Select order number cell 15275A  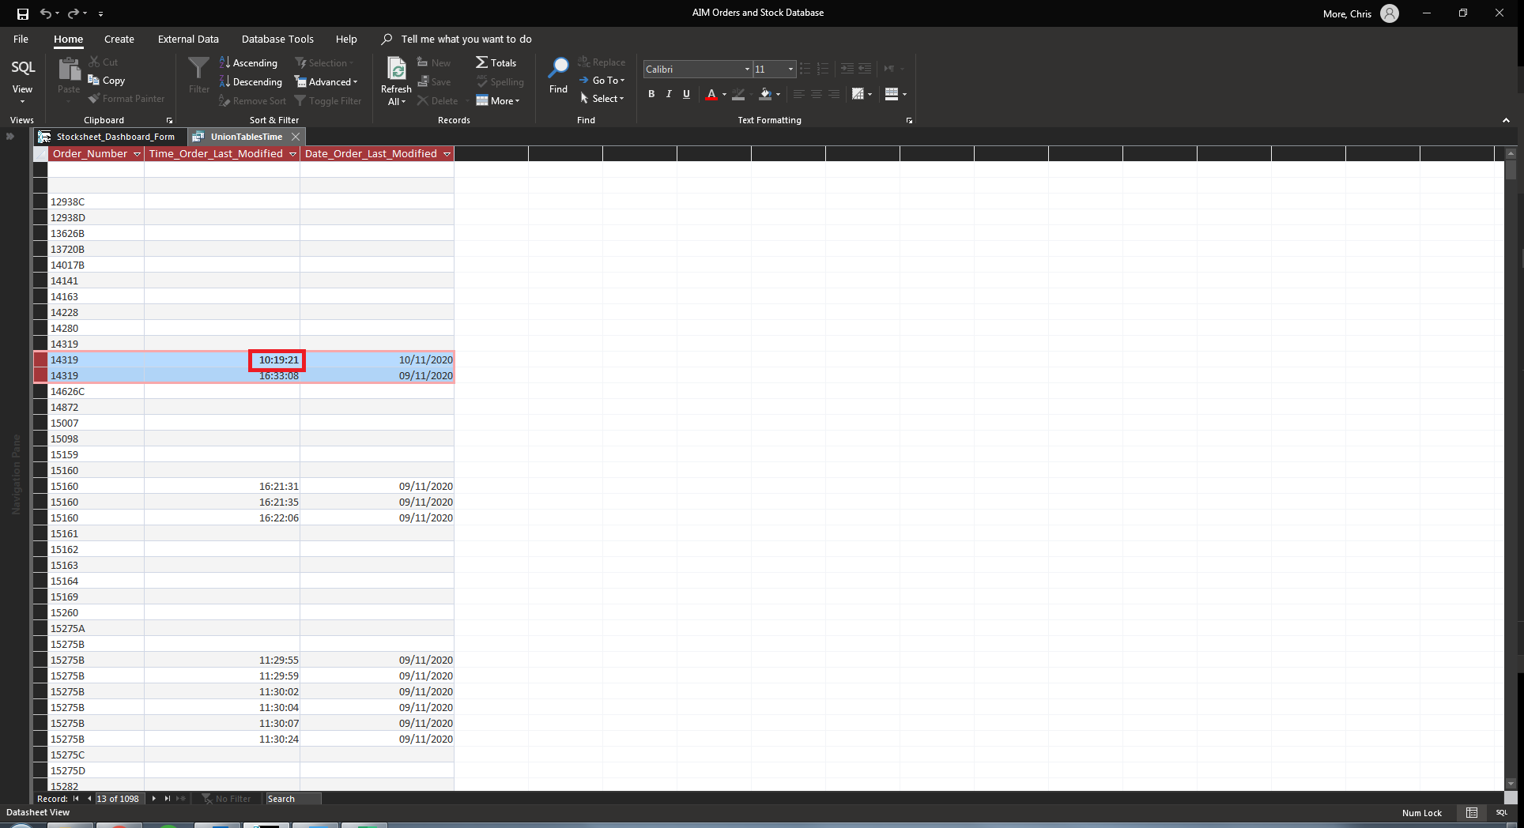coord(96,628)
